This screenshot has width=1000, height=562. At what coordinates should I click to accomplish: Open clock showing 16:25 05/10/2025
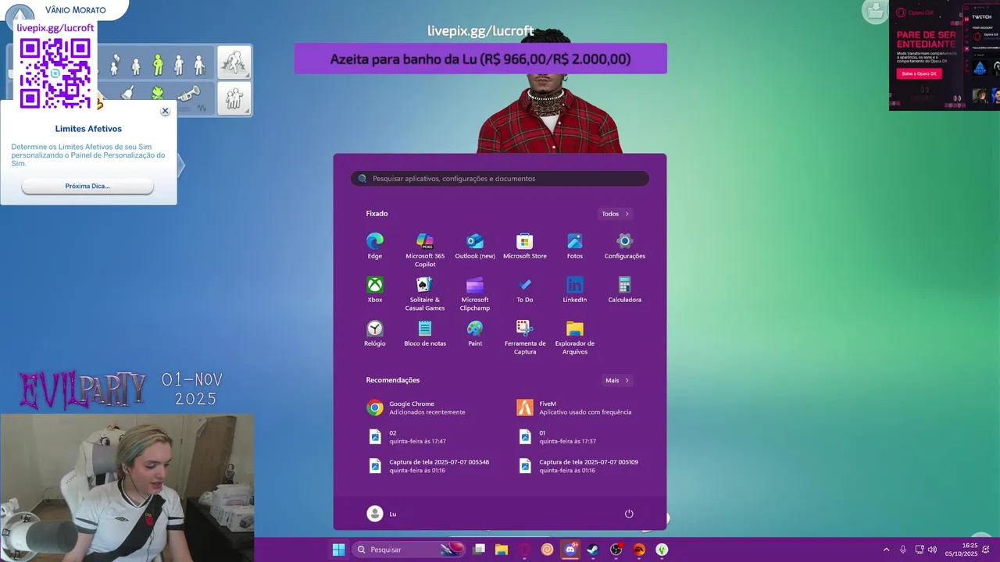click(x=961, y=550)
